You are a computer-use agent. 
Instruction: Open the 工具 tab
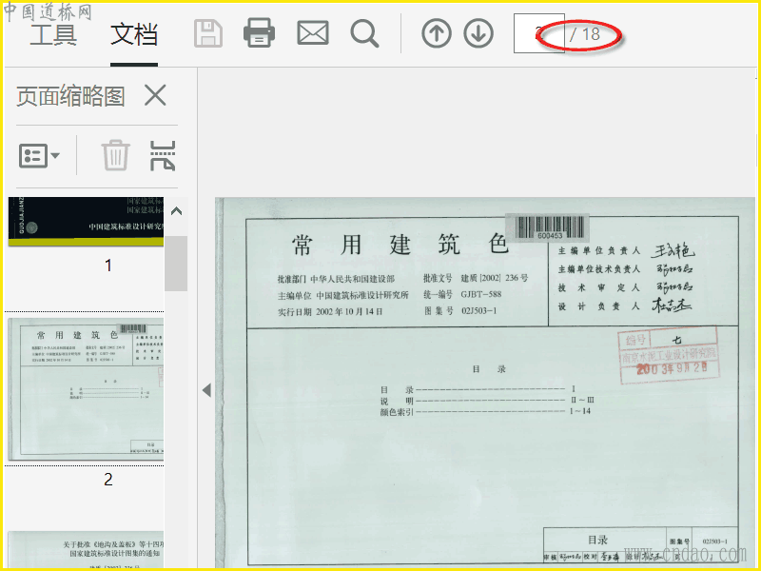[53, 35]
